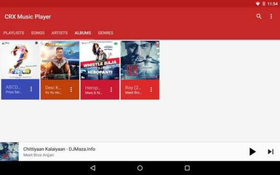Tap the 'Roy (2...' album title text
The image size is (280, 175).
[x=133, y=88]
